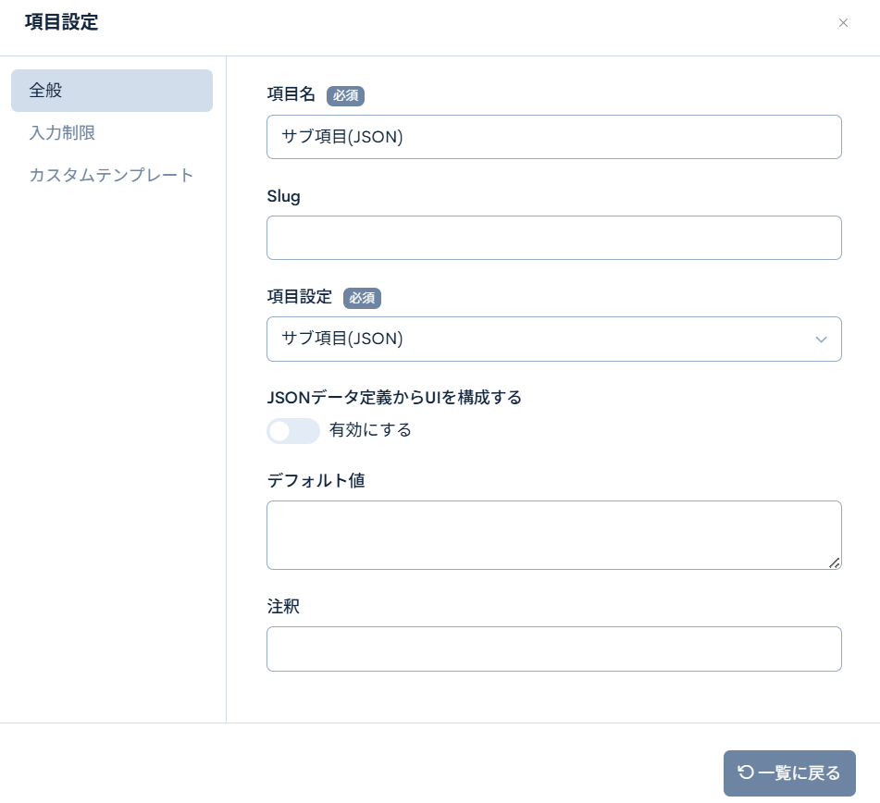Click the デフォルト値 textarea
880x803 pixels.
coord(554,535)
